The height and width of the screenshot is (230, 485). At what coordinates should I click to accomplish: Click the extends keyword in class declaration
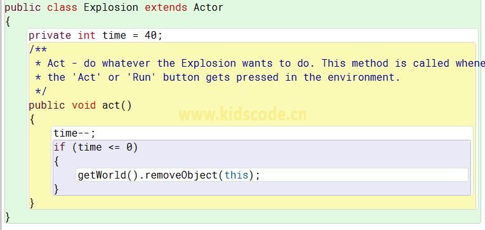(x=166, y=8)
